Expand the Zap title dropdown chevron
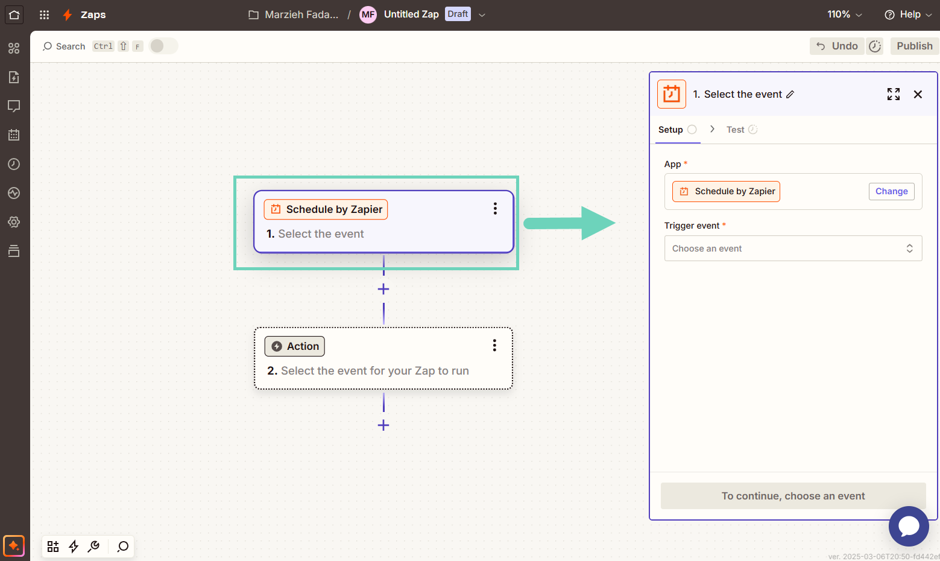This screenshot has height=561, width=940. 482,15
